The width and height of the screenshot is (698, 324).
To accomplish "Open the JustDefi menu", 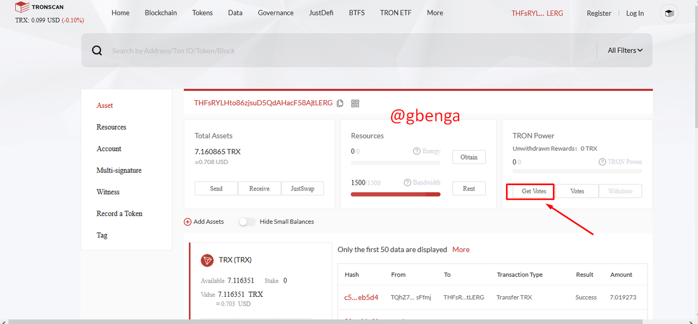I will point(321,13).
